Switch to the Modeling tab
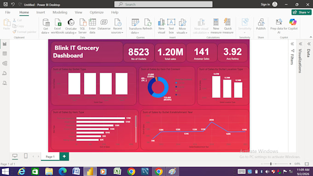313x176 pixels. click(60, 12)
